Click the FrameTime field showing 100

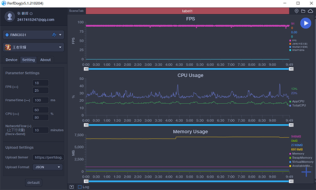[41, 100]
